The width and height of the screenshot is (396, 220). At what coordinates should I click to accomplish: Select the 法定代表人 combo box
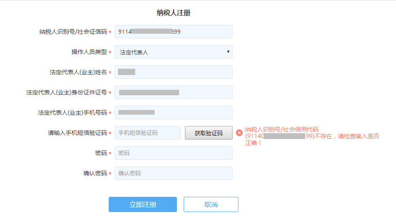pyautogui.click(x=174, y=52)
